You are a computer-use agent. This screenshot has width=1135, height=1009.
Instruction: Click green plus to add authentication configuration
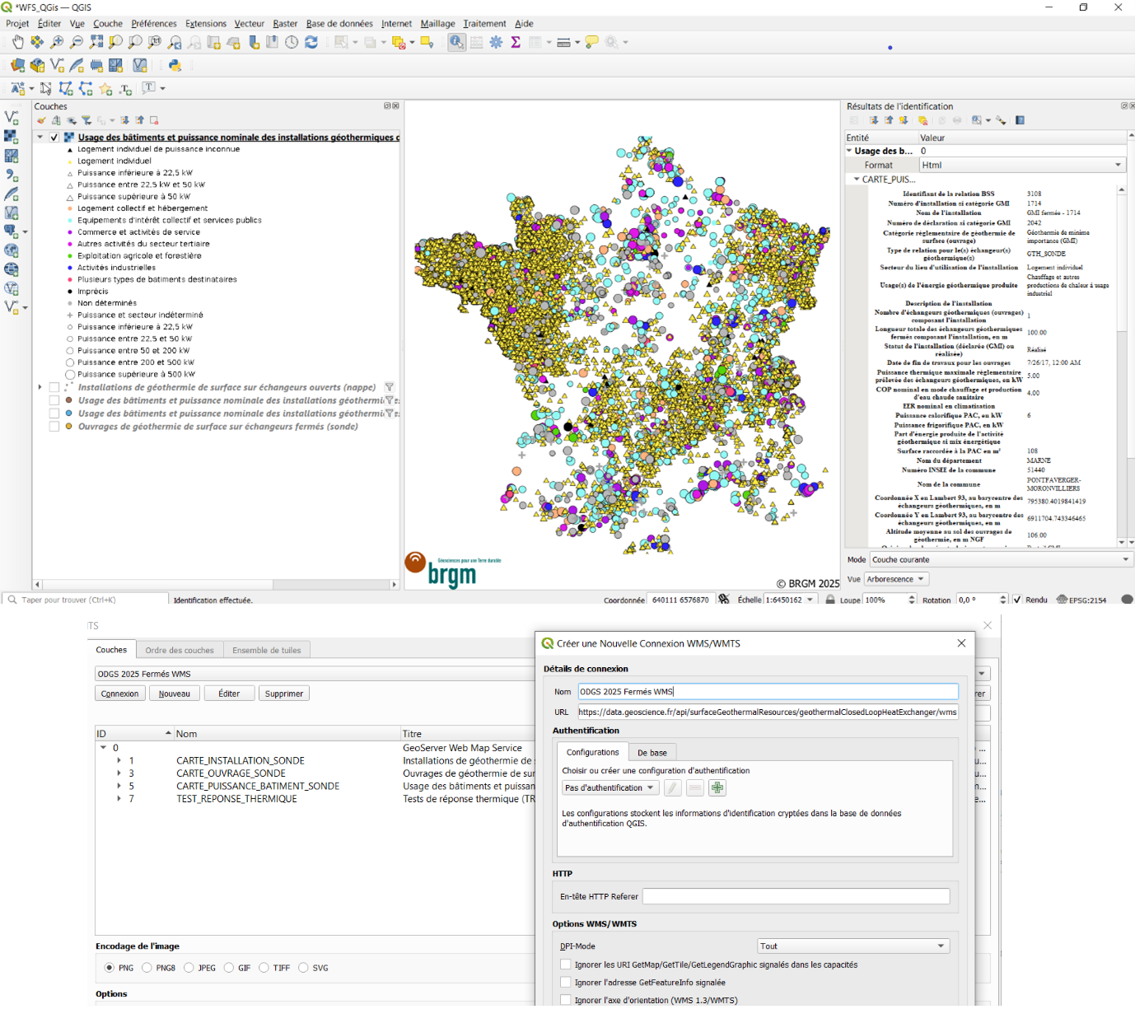pos(717,788)
